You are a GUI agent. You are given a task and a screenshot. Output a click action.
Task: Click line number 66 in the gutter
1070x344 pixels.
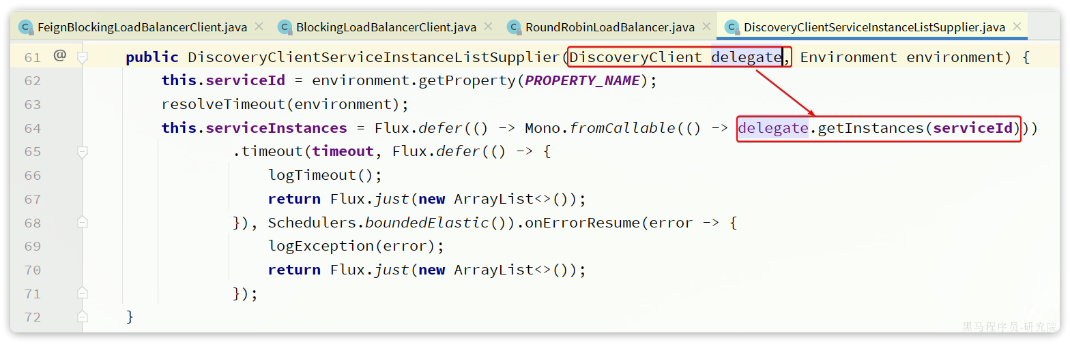(32, 176)
